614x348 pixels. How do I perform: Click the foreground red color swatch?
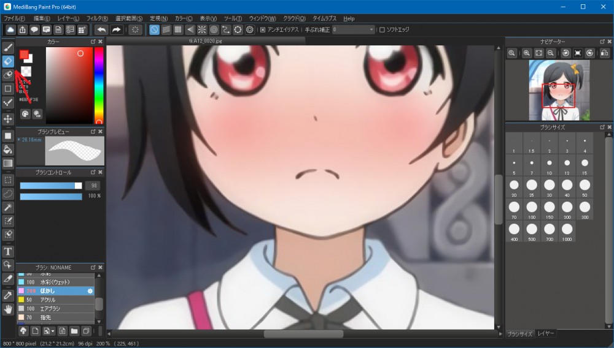pyautogui.click(x=24, y=55)
